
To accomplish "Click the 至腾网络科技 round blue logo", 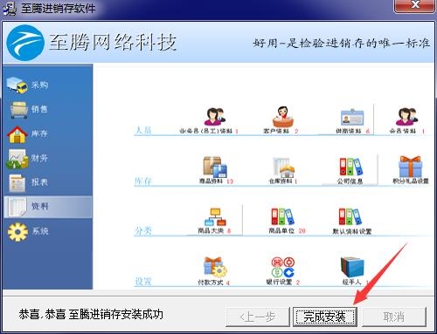I will [x=25, y=43].
